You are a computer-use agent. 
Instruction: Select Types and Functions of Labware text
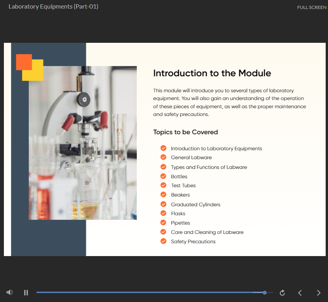coord(209,167)
